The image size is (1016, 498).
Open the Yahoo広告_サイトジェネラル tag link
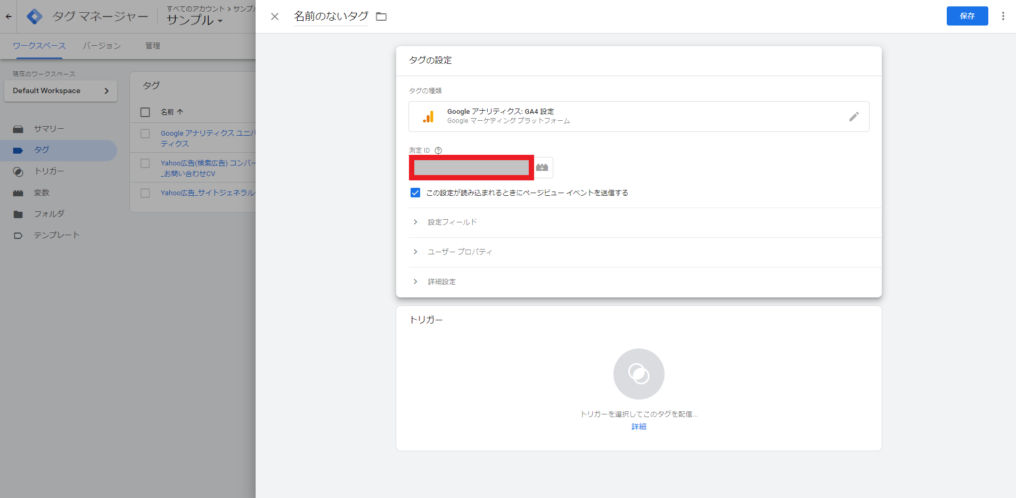click(x=208, y=193)
